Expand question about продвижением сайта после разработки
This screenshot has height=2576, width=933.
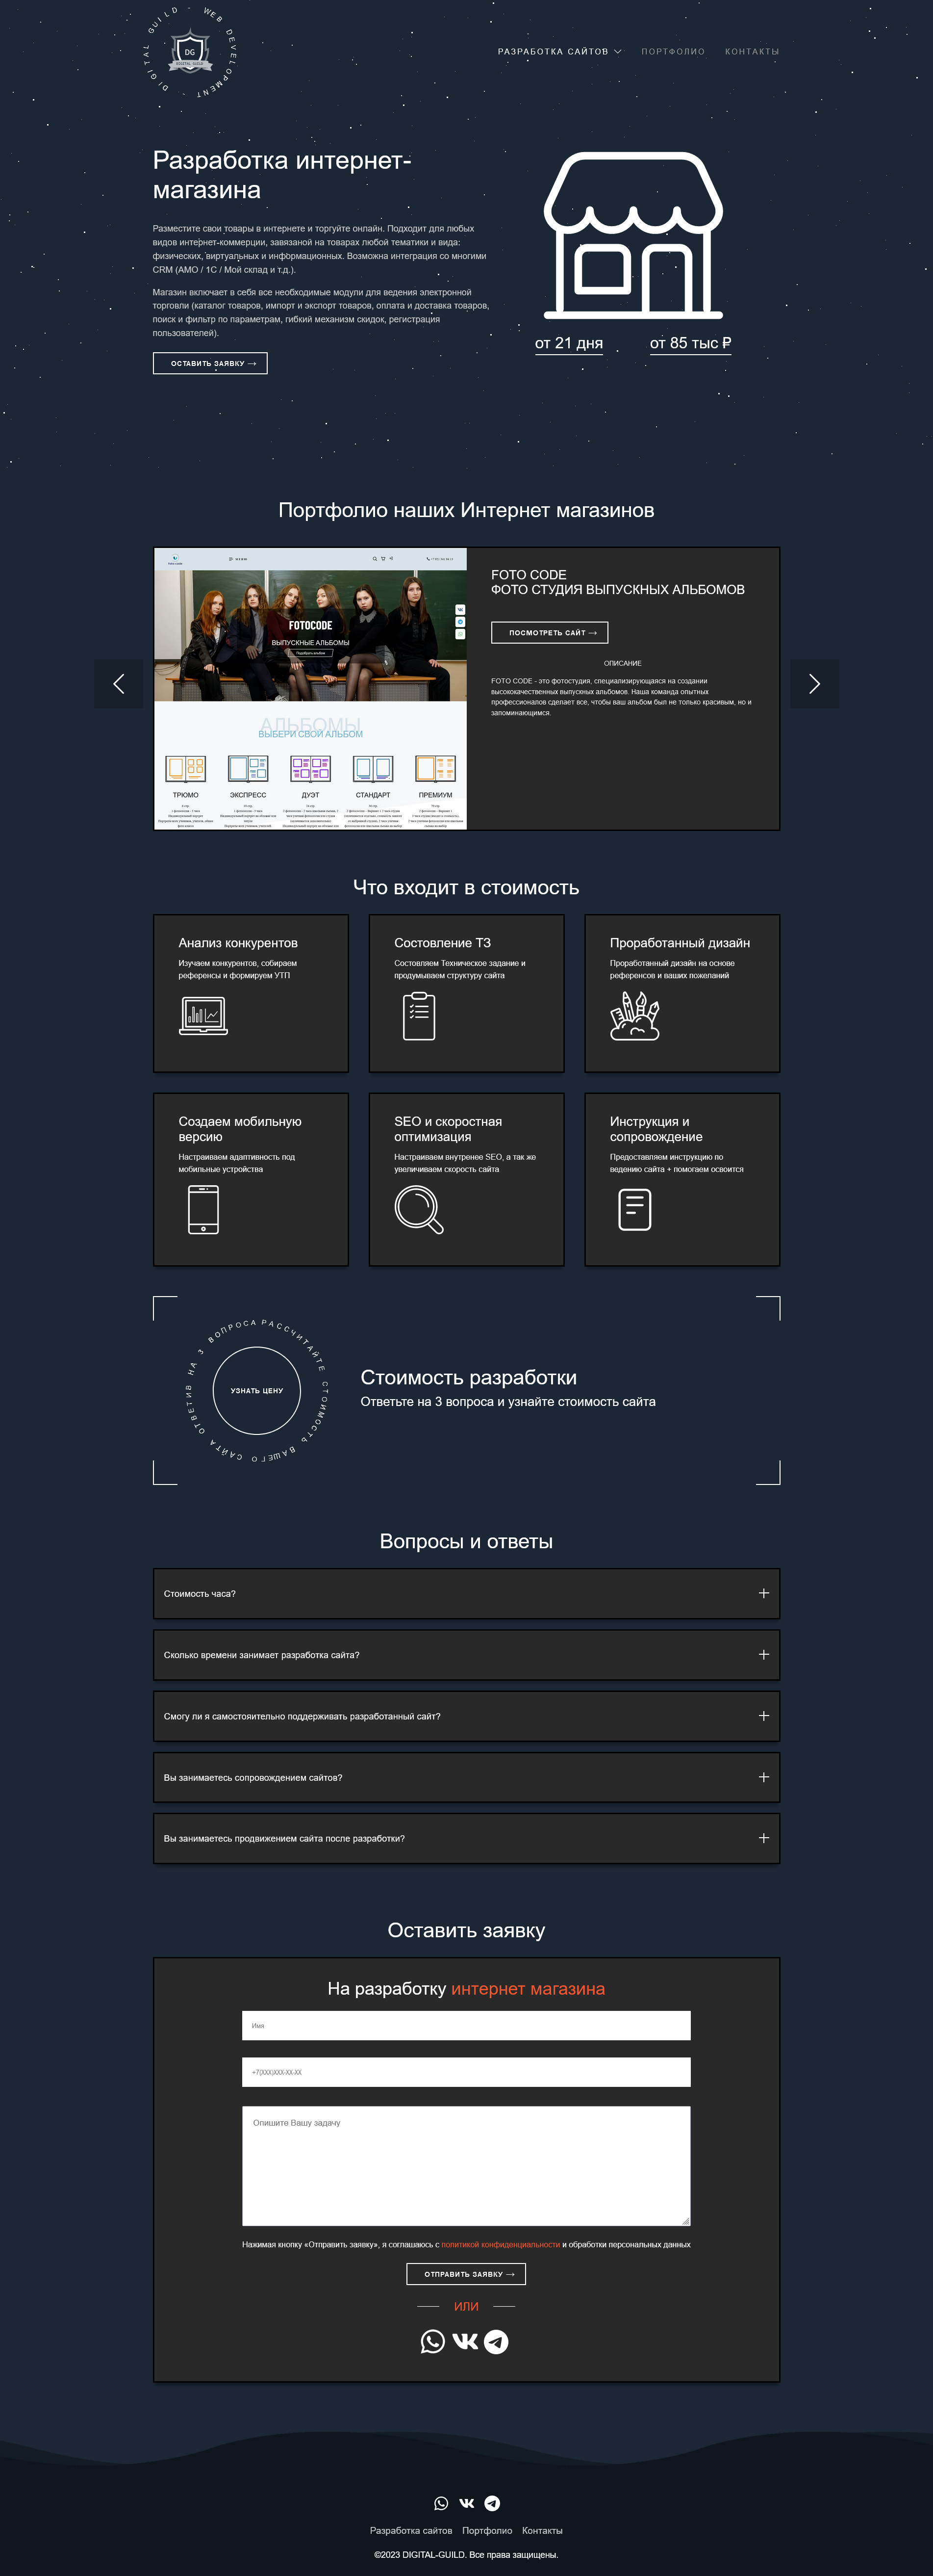467,1838
